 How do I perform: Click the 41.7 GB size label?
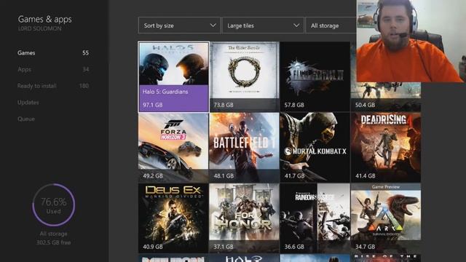pyautogui.click(x=294, y=176)
